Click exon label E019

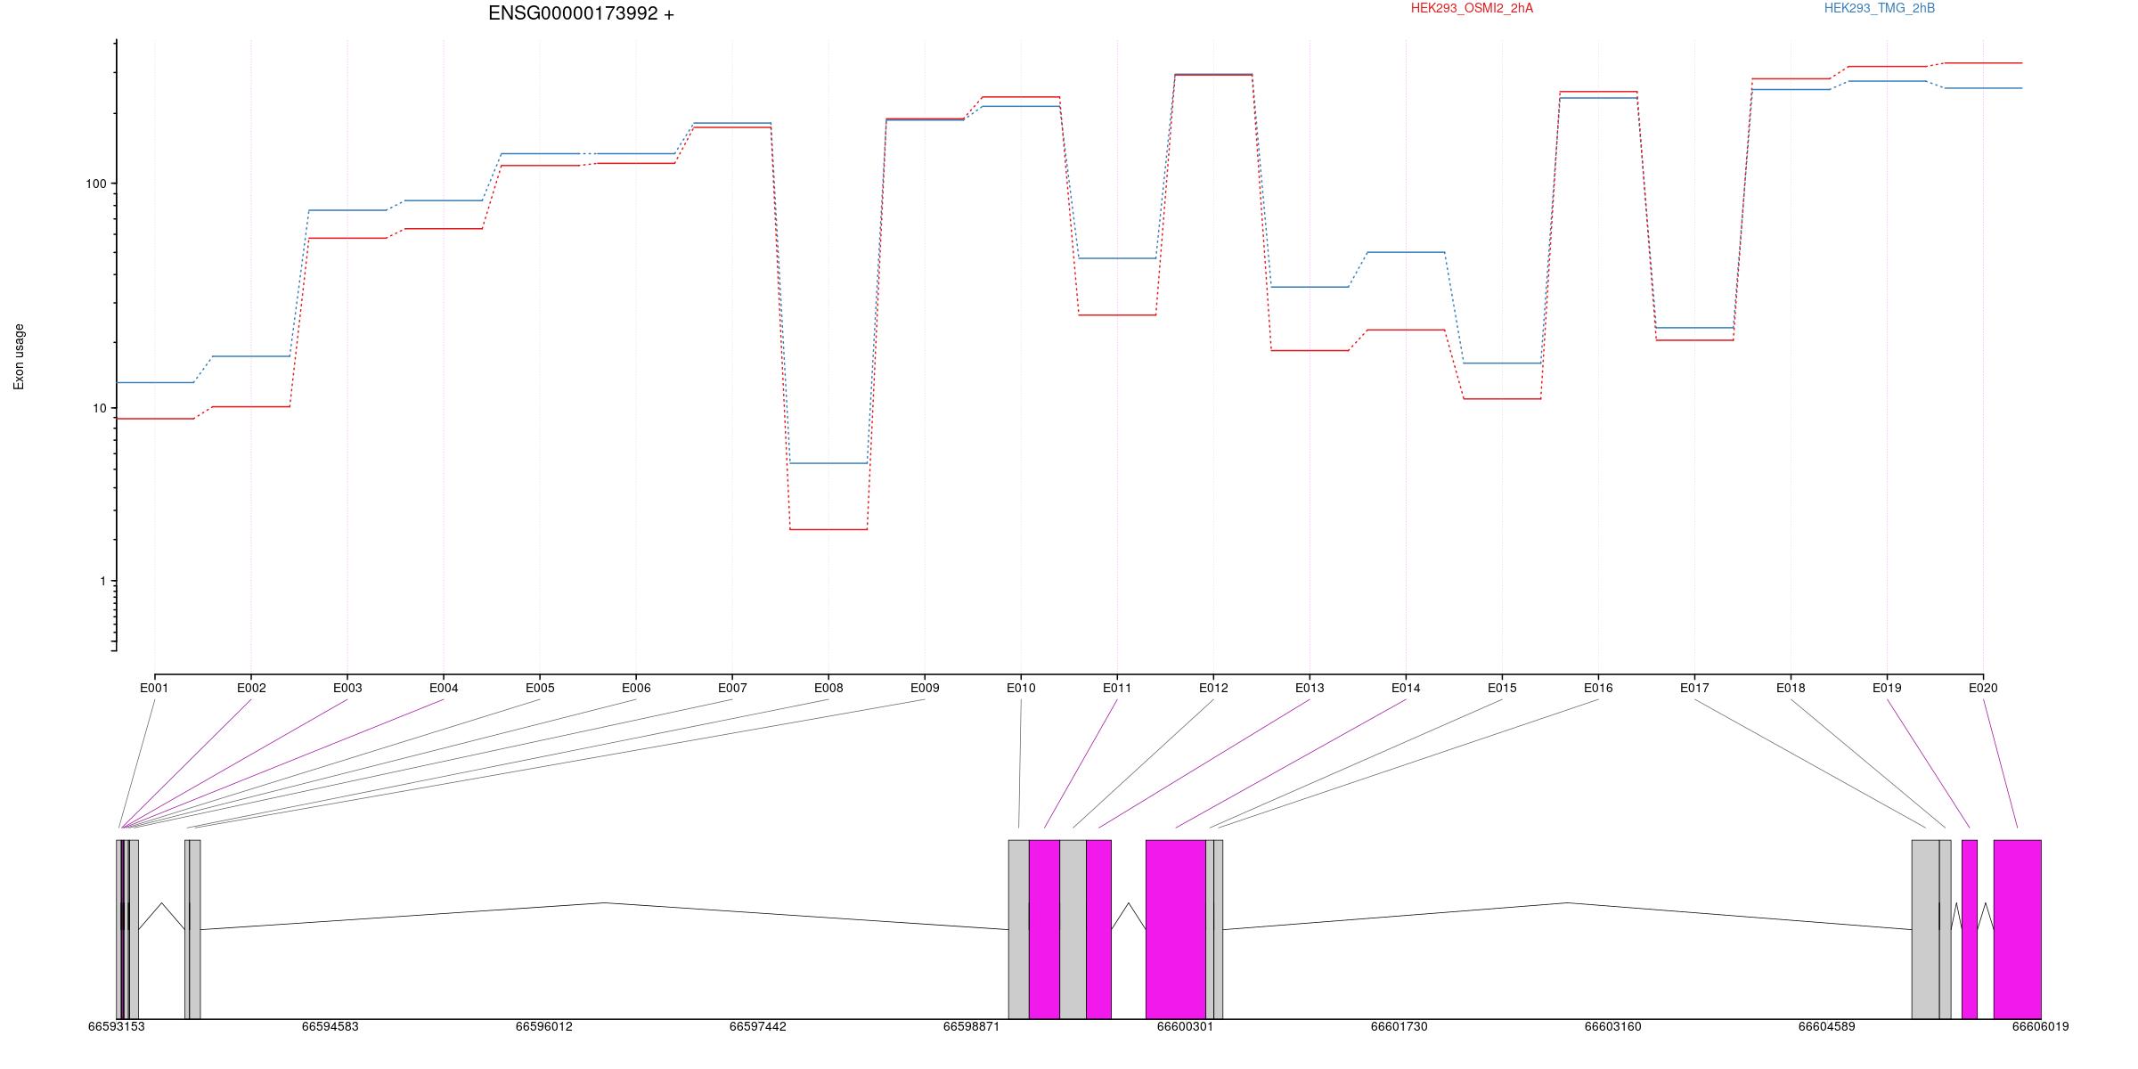[1887, 688]
